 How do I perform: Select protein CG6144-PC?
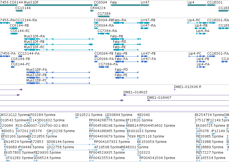pyautogui.click(x=13, y=67)
